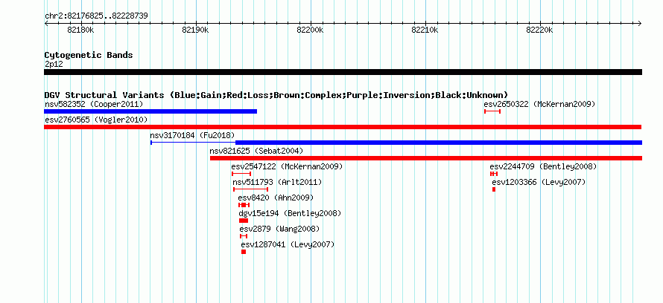Click the 82210k ruler tick label
Screen dimensions: 663x303
[425, 30]
